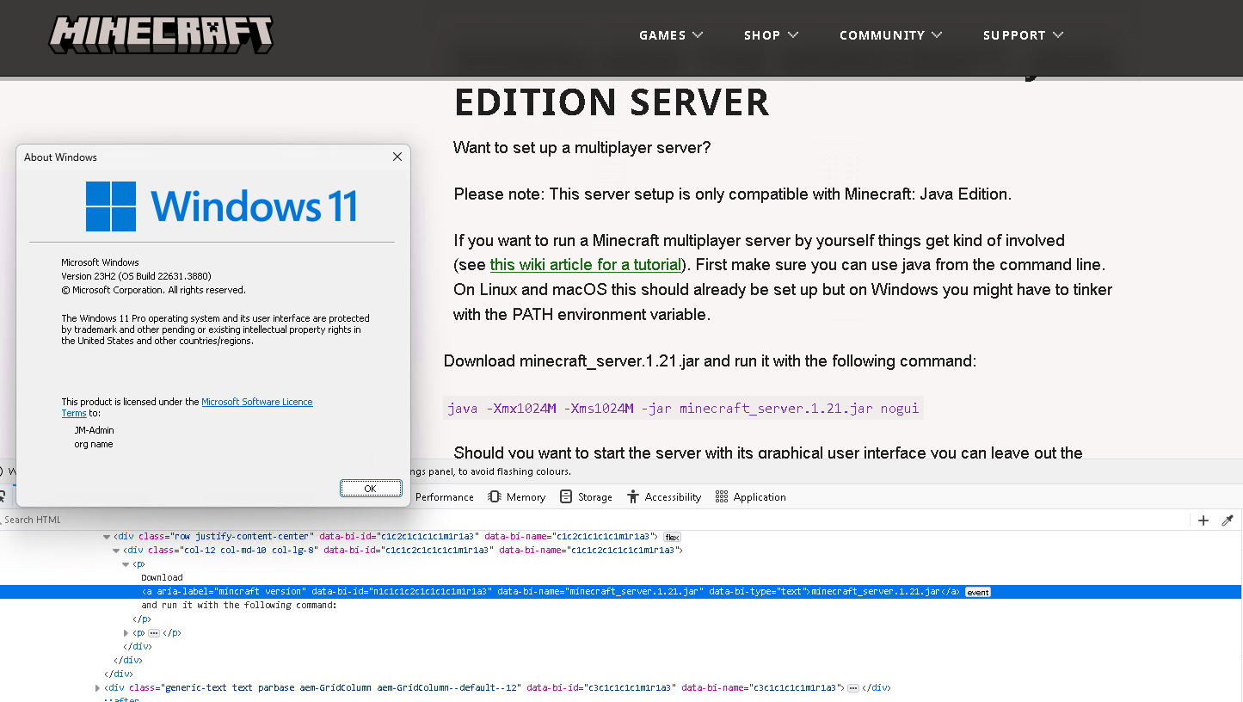Click the Minecraft logo in the header

161,35
